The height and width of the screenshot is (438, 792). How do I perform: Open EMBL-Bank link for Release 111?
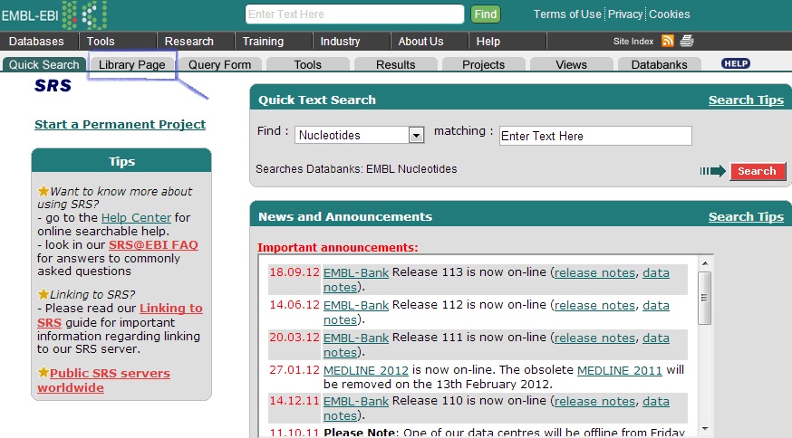click(x=356, y=338)
